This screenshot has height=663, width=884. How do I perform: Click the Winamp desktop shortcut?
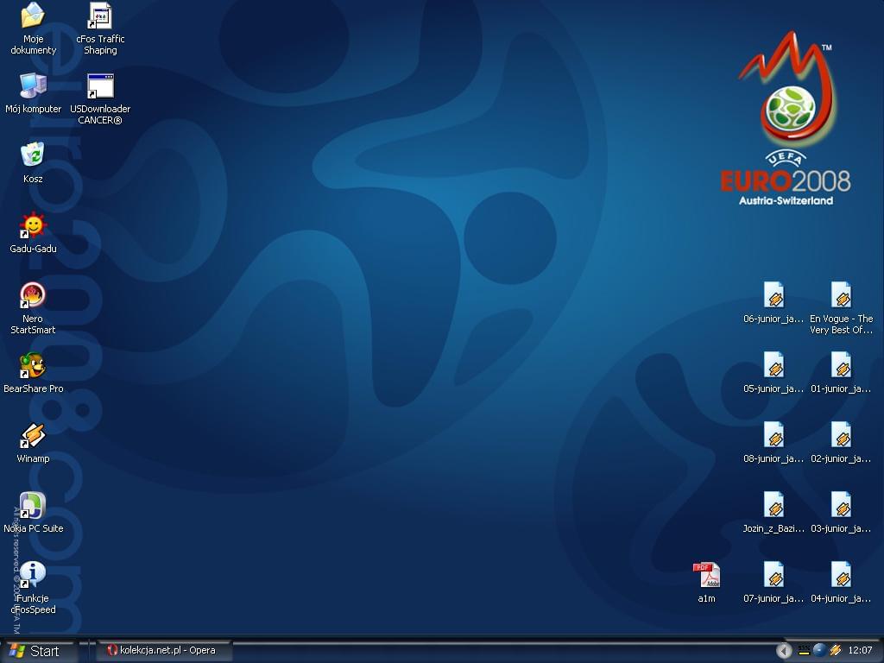(33, 437)
